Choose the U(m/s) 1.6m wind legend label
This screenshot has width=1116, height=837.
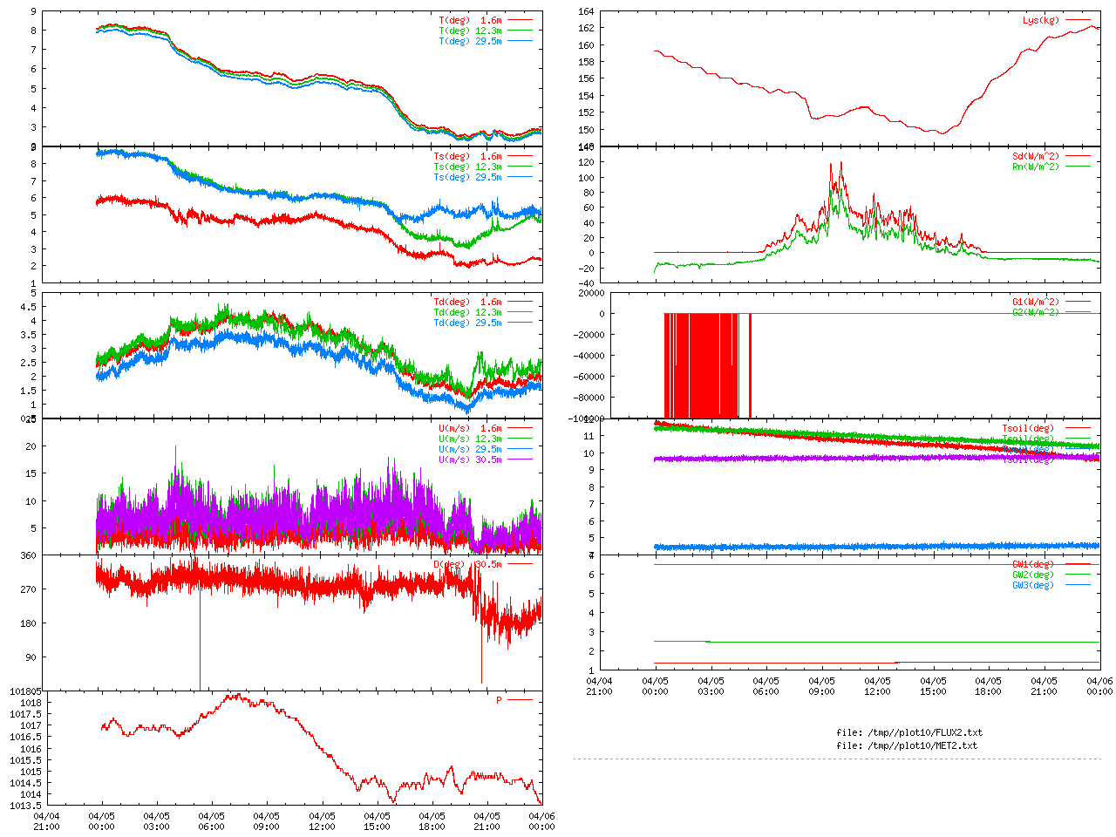[471, 428]
